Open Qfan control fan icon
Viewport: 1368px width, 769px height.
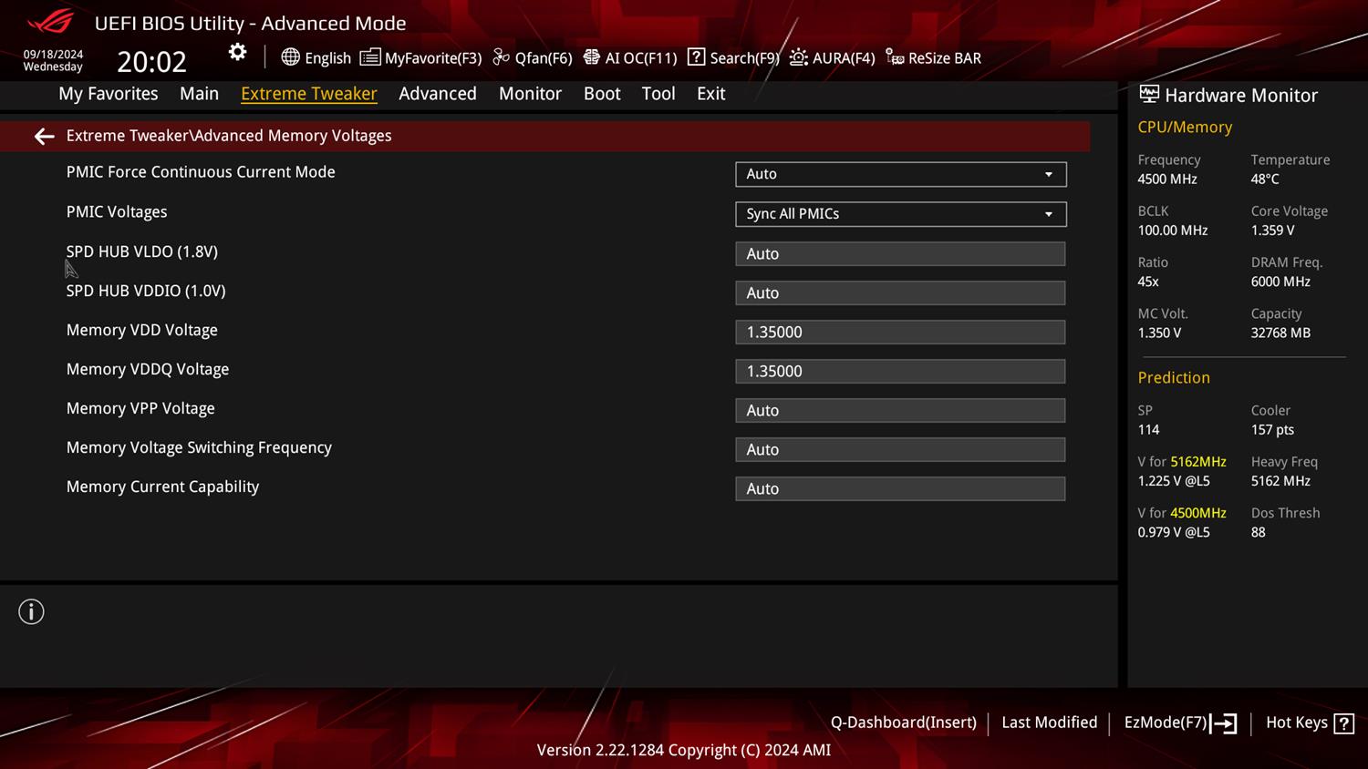click(501, 57)
